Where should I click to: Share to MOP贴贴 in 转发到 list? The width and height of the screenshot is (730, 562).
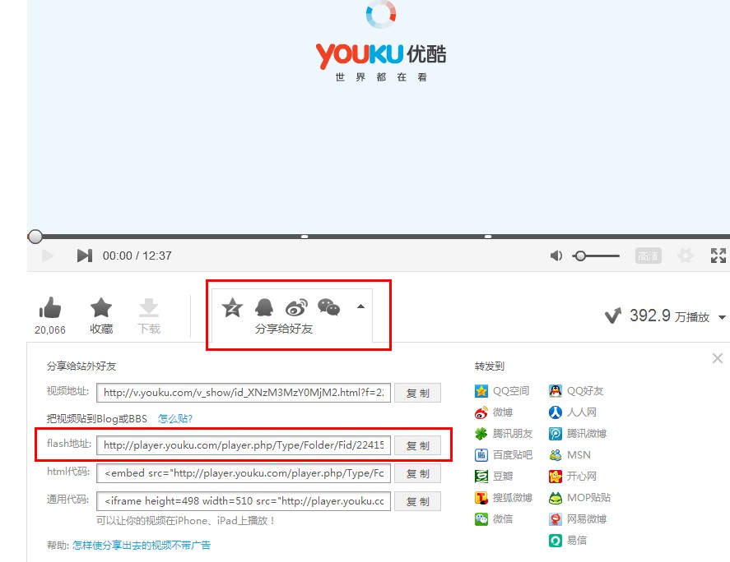point(579,497)
